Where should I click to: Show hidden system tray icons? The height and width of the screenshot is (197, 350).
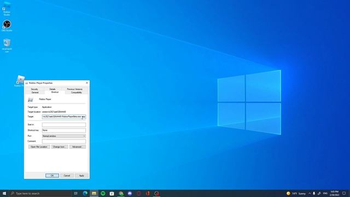coord(310,193)
